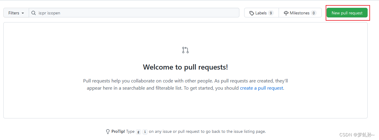This screenshot has width=379, height=140.
Task: Open the Filters dropdown
Action: (16, 13)
